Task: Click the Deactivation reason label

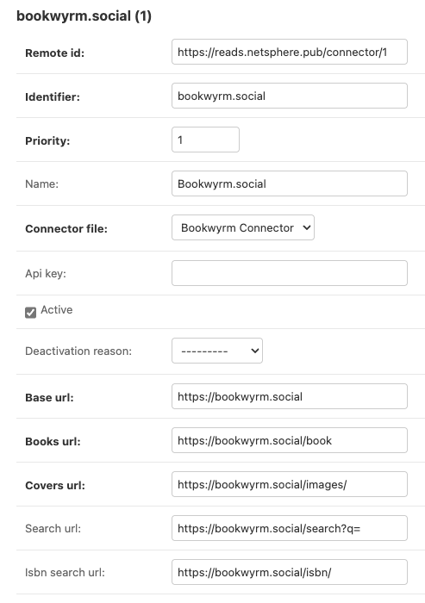Action: click(x=78, y=351)
